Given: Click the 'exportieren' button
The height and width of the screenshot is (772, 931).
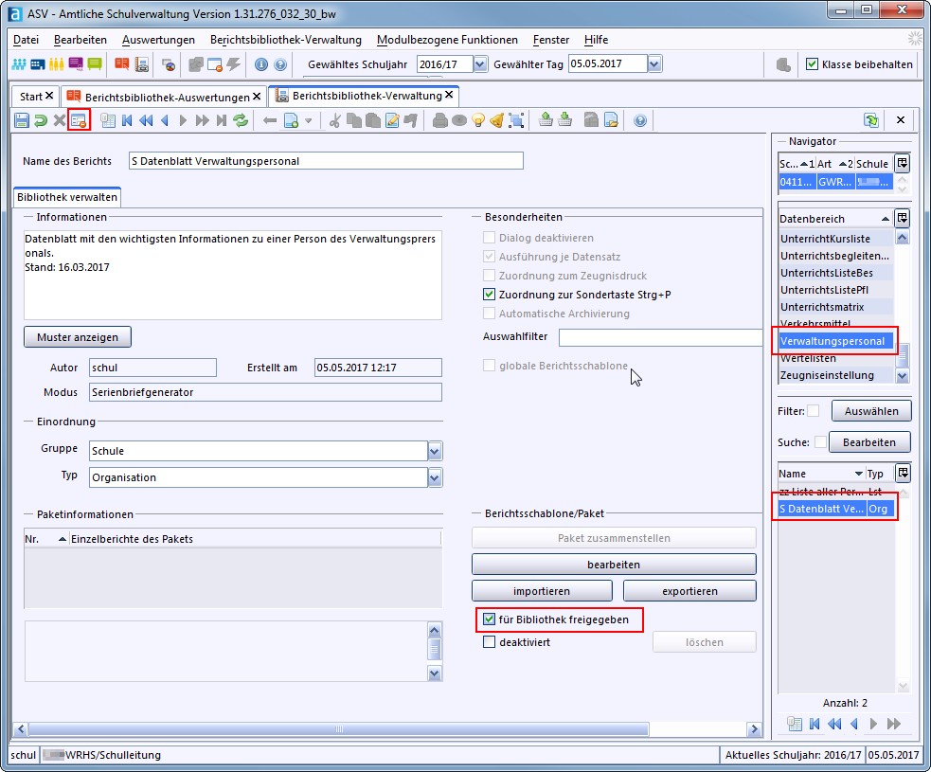Looking at the screenshot, I should coord(689,591).
